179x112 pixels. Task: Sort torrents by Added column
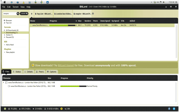[x=132, y=21]
